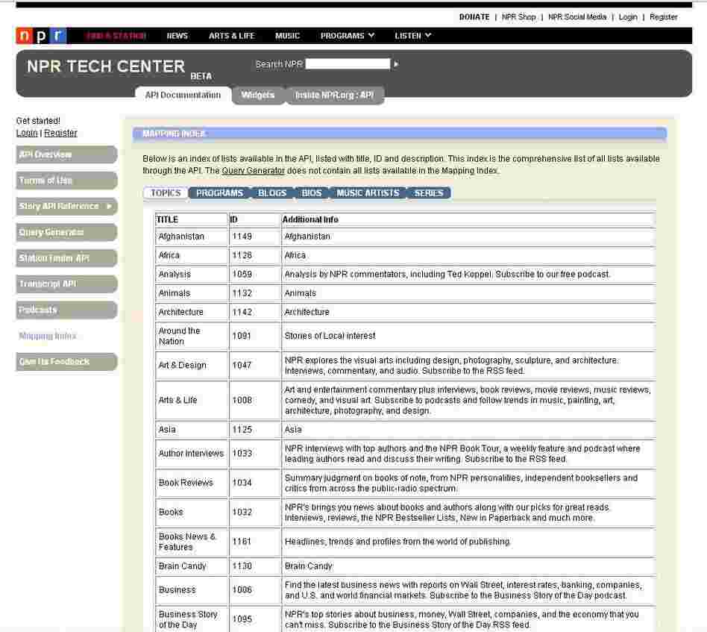This screenshot has width=707, height=632.
Task: Open the Story API Reference sidebar button
Action: pyautogui.click(x=66, y=206)
